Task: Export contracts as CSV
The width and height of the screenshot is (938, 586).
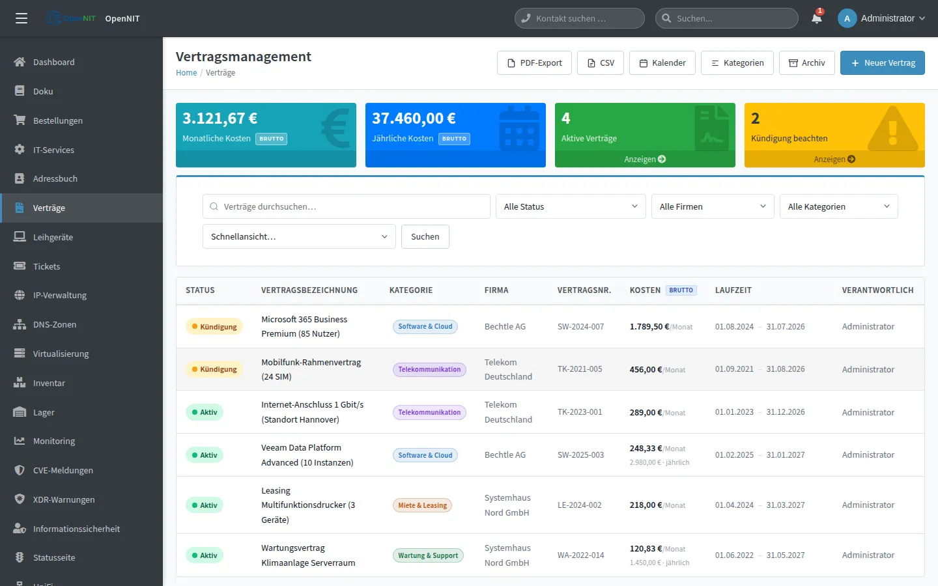Action: tap(601, 63)
